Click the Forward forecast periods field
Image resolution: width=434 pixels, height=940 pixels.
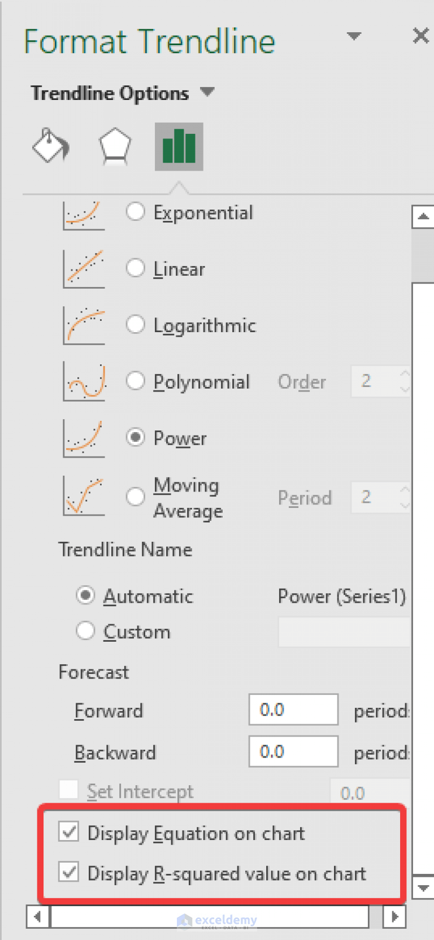click(293, 710)
